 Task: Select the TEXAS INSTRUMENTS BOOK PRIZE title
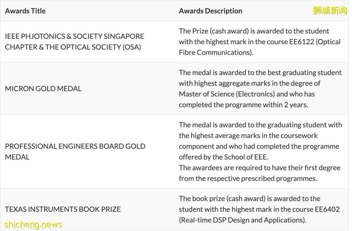[63, 209]
